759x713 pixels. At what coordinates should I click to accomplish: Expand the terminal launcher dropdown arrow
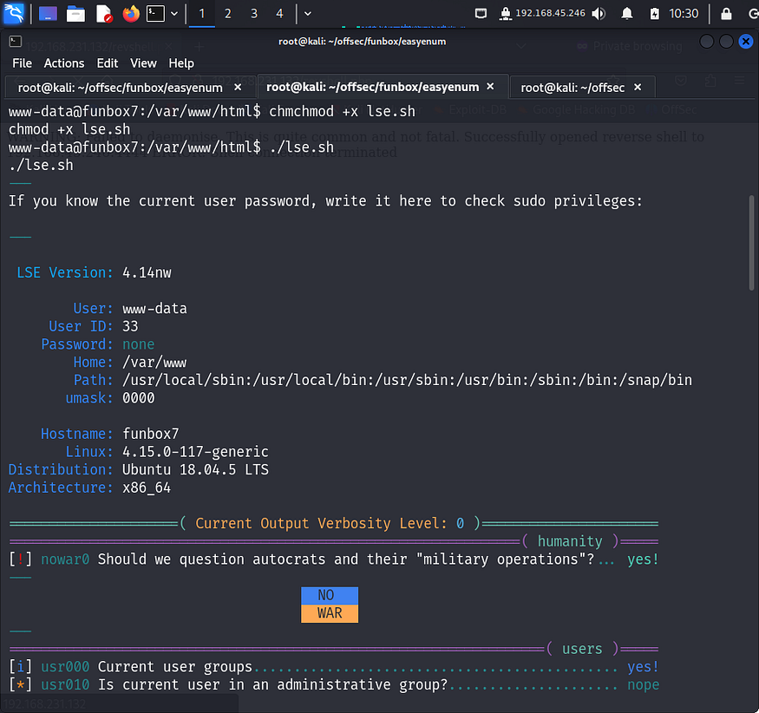click(174, 14)
